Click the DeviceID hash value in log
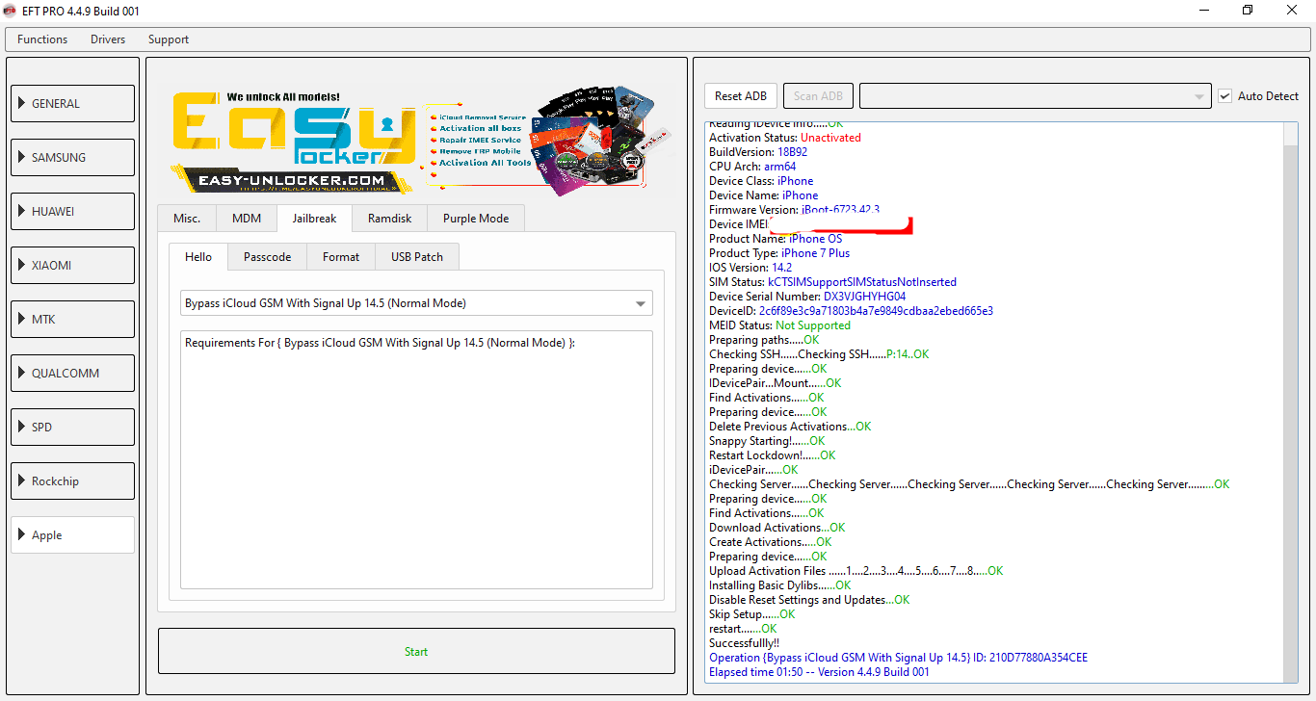This screenshot has width=1316, height=701. click(876, 311)
